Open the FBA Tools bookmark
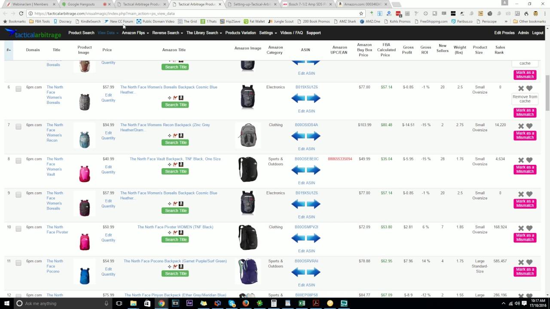The height and width of the screenshot is (309, 550). pyautogui.click(x=40, y=21)
